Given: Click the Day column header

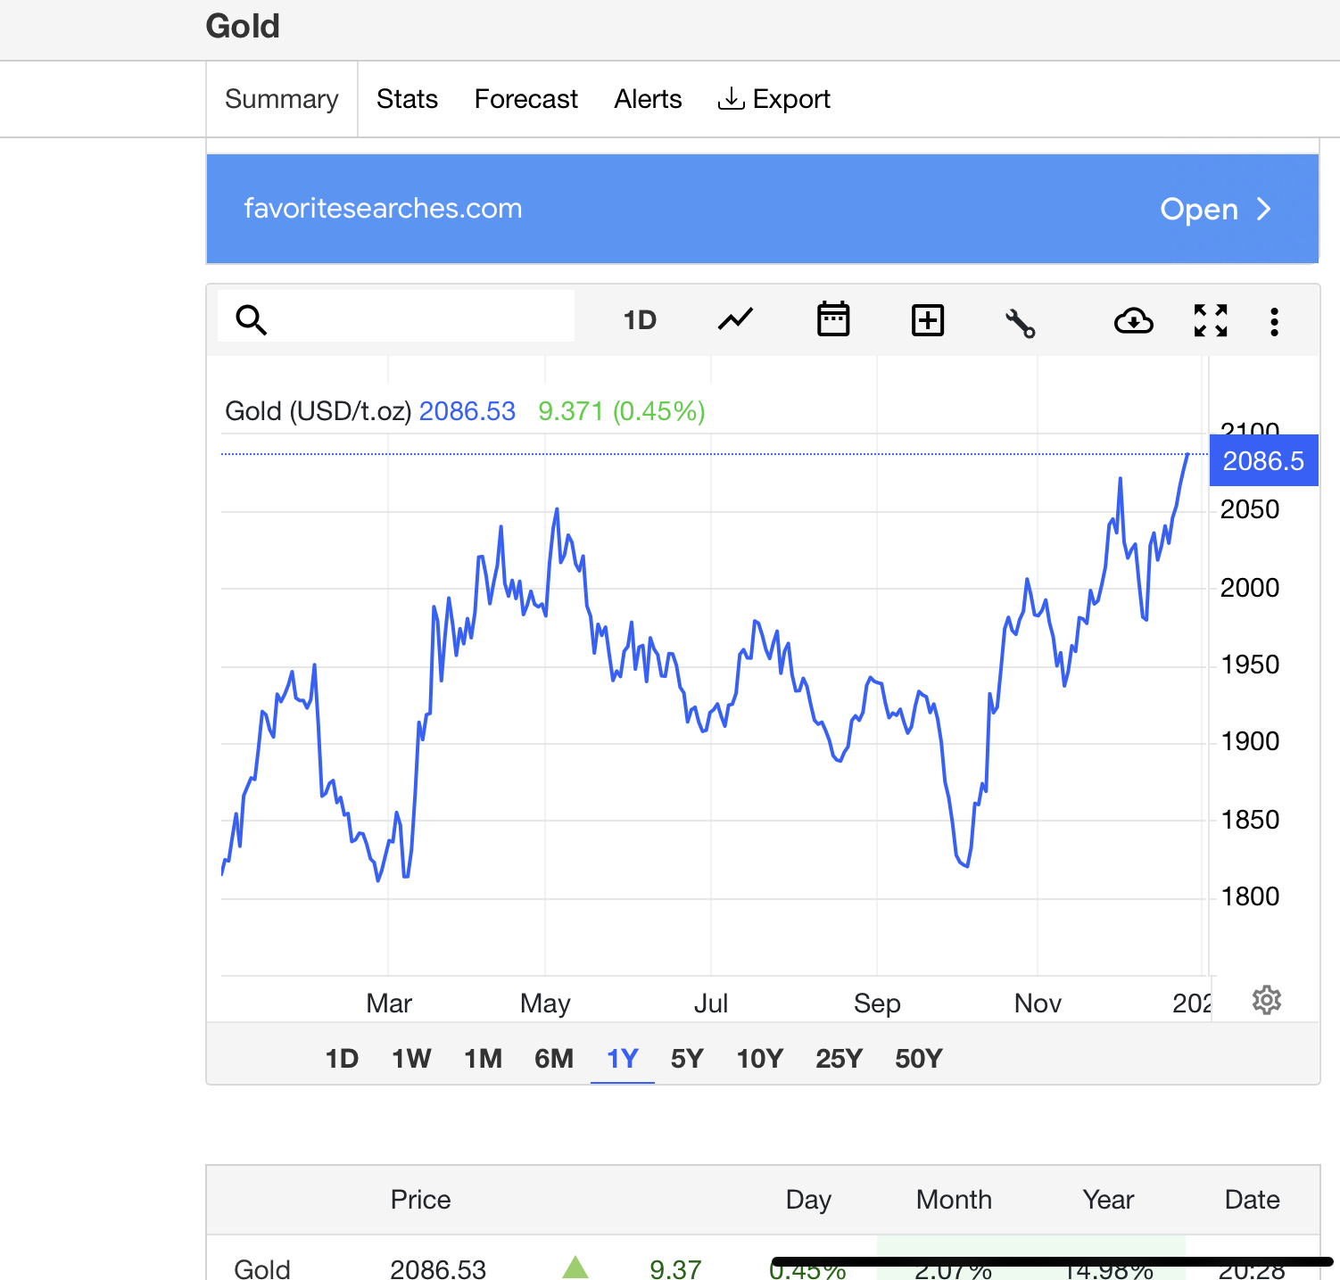Looking at the screenshot, I should [x=808, y=1200].
